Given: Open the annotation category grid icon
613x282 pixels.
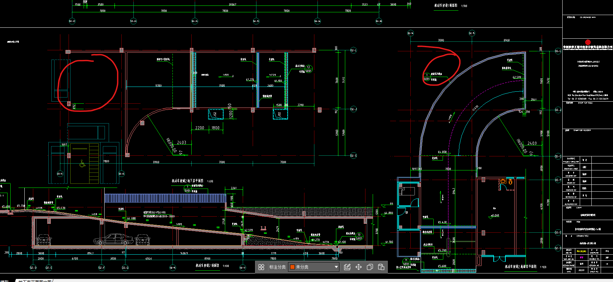Looking at the screenshot, I should (261, 267).
